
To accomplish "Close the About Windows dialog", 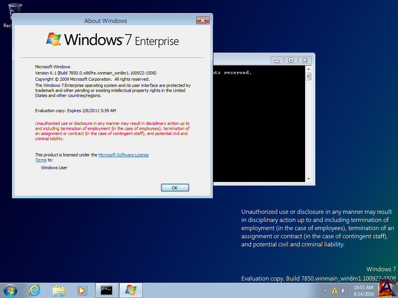I will (x=203, y=21).
